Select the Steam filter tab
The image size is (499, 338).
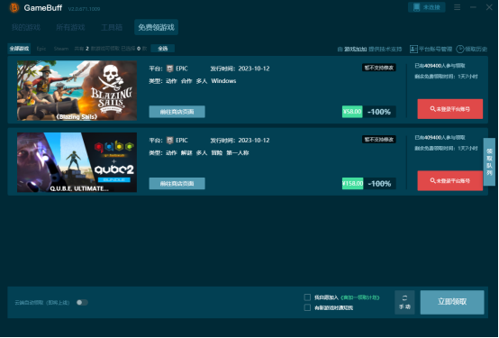[x=60, y=49]
